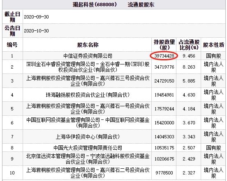This screenshot has height=181, width=227.
Task: Click the share count 39734428
Action: pos(164,56)
